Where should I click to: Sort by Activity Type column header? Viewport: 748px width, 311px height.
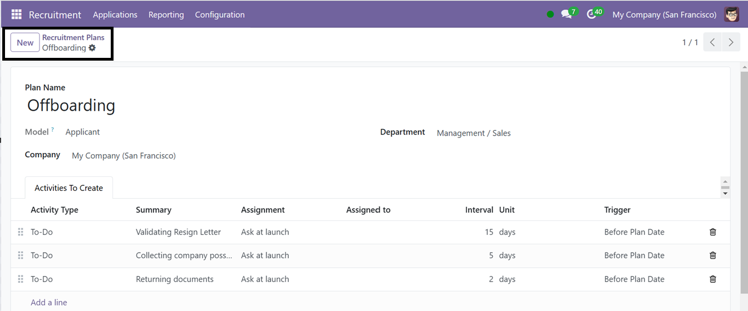click(x=55, y=210)
